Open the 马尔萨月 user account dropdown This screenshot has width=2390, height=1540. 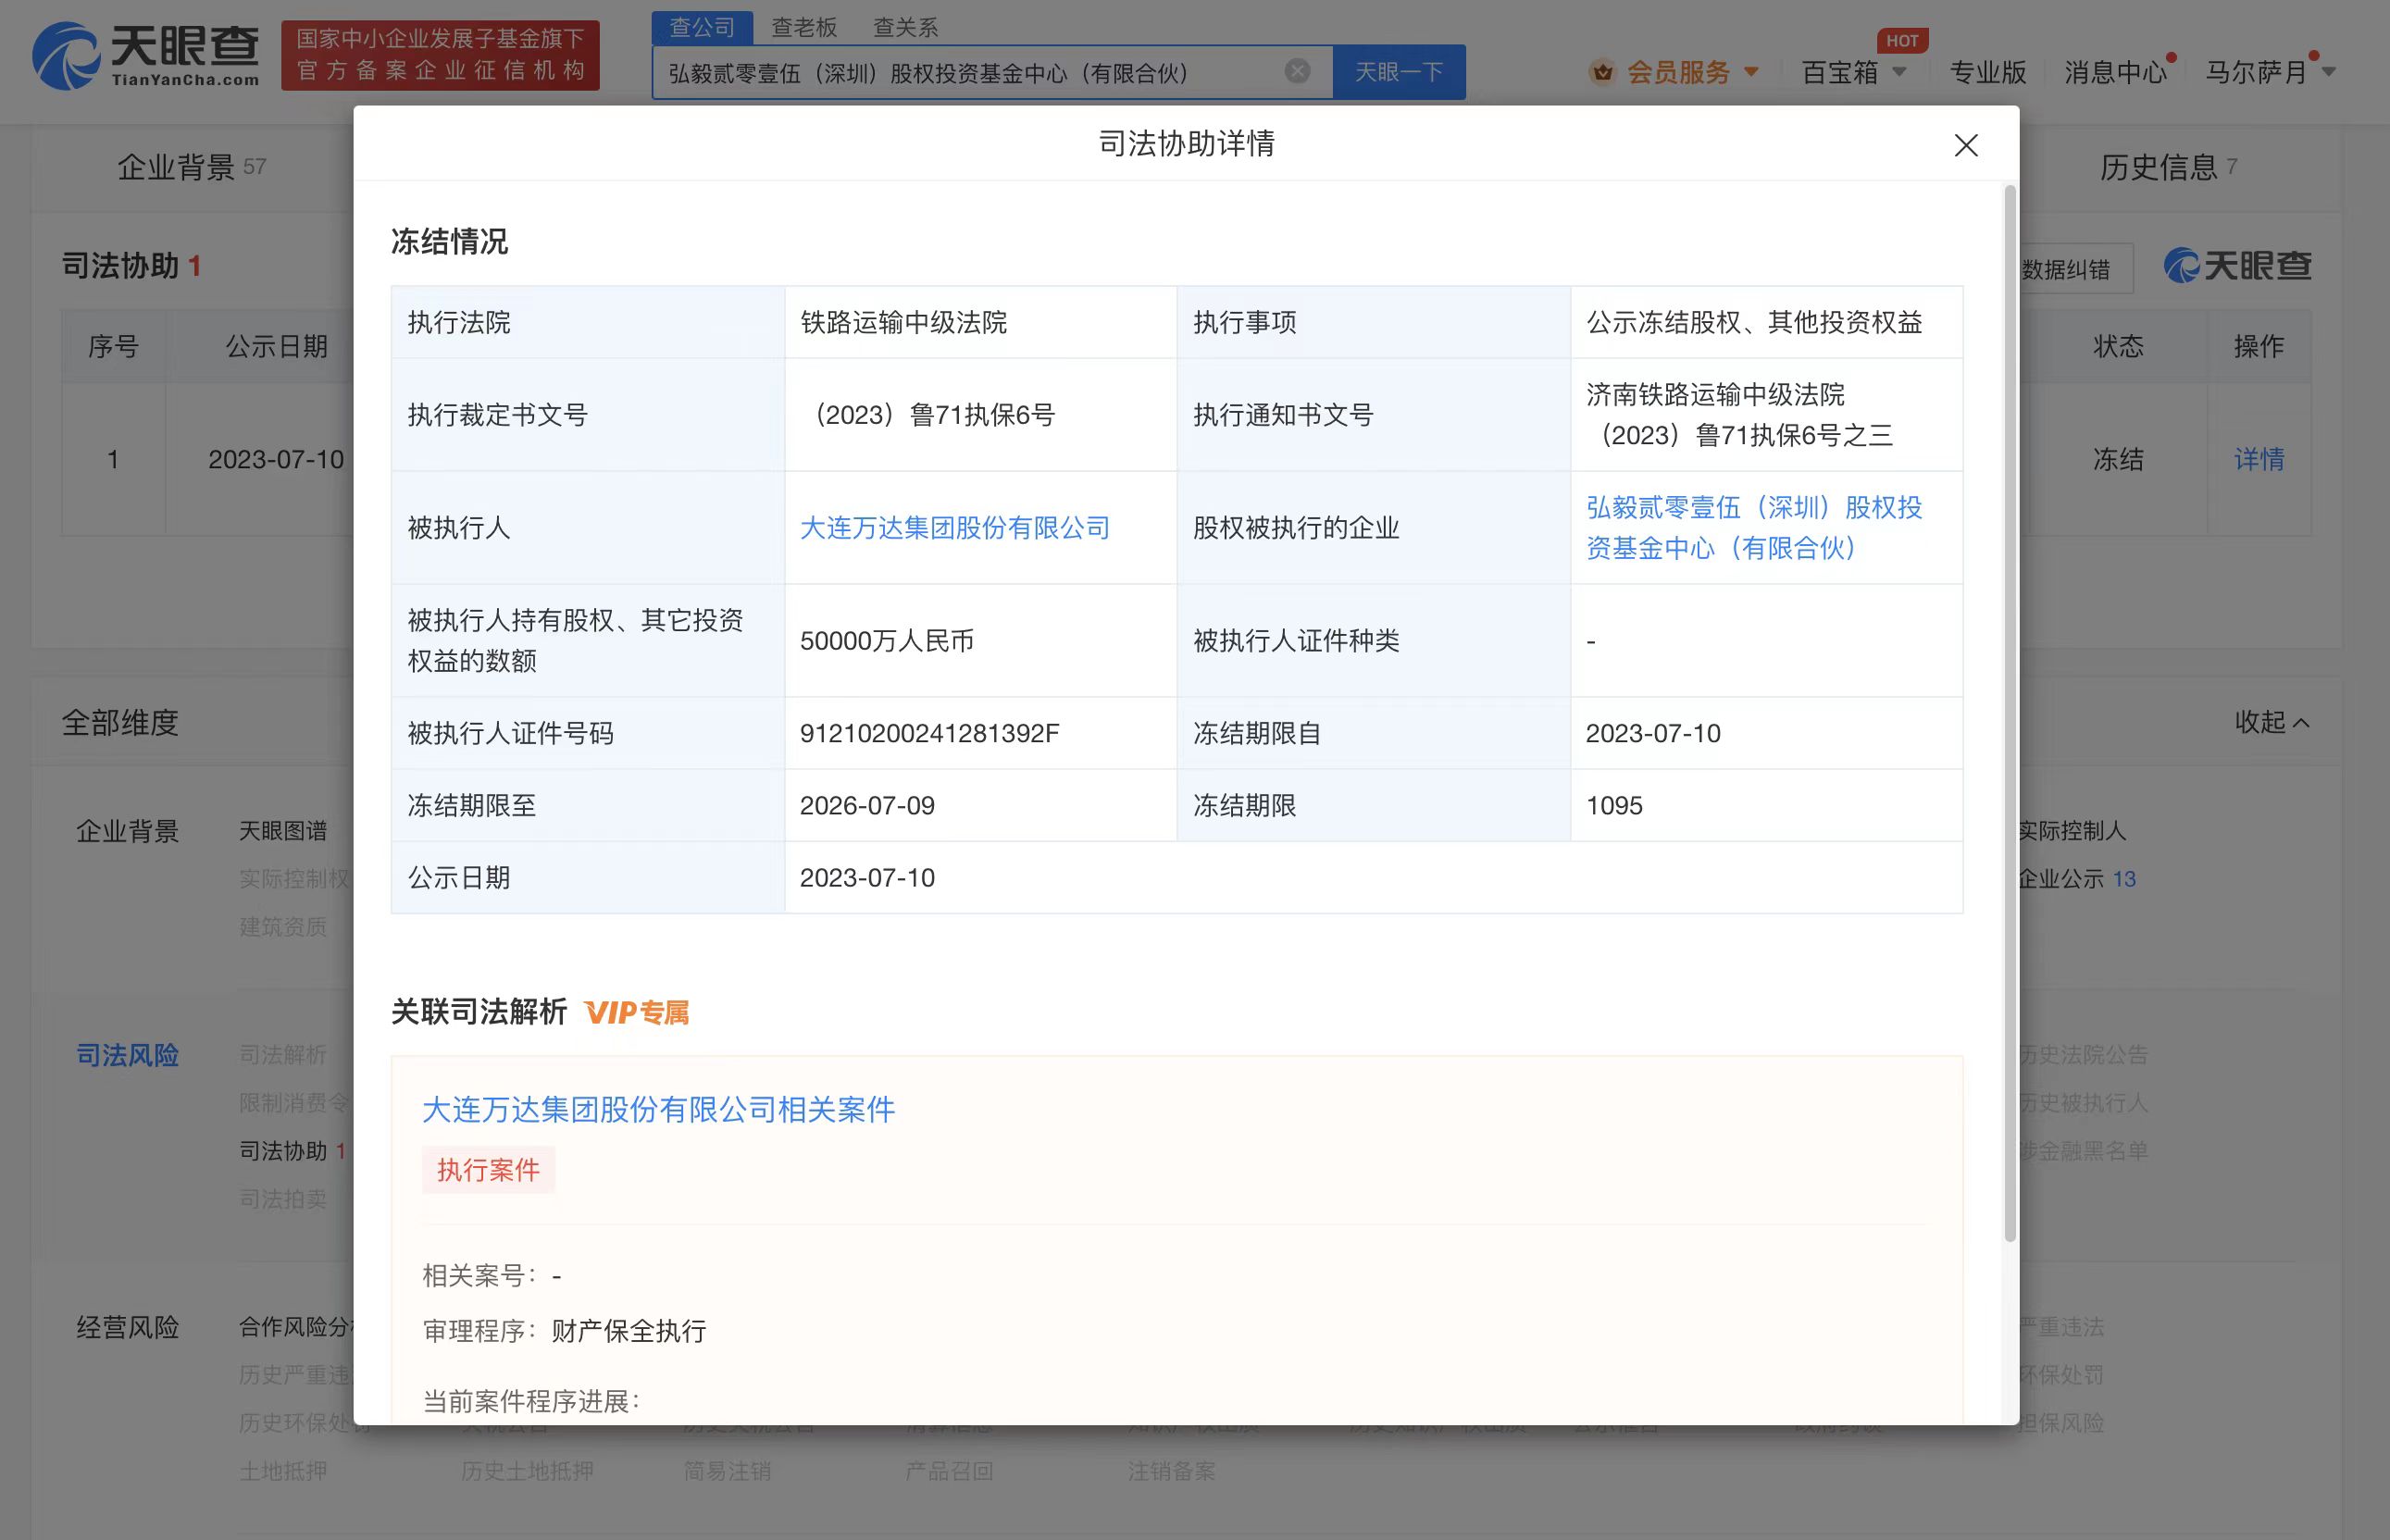[2269, 72]
